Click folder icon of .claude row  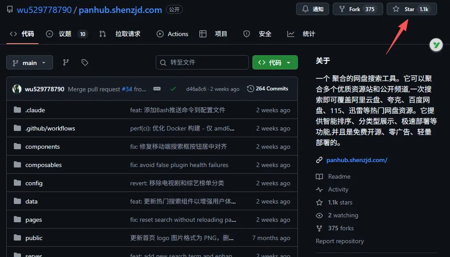coord(17,110)
